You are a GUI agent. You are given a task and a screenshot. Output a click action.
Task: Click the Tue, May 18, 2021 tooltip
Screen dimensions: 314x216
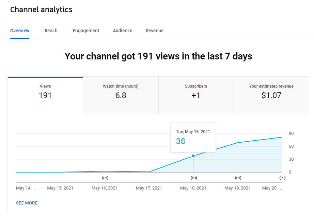pyautogui.click(x=193, y=138)
